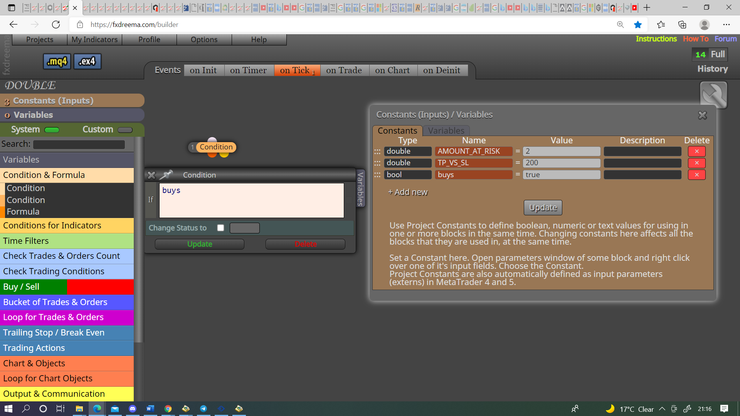740x416 pixels.
Task: Close the Condition block dialog
Action: 151,175
